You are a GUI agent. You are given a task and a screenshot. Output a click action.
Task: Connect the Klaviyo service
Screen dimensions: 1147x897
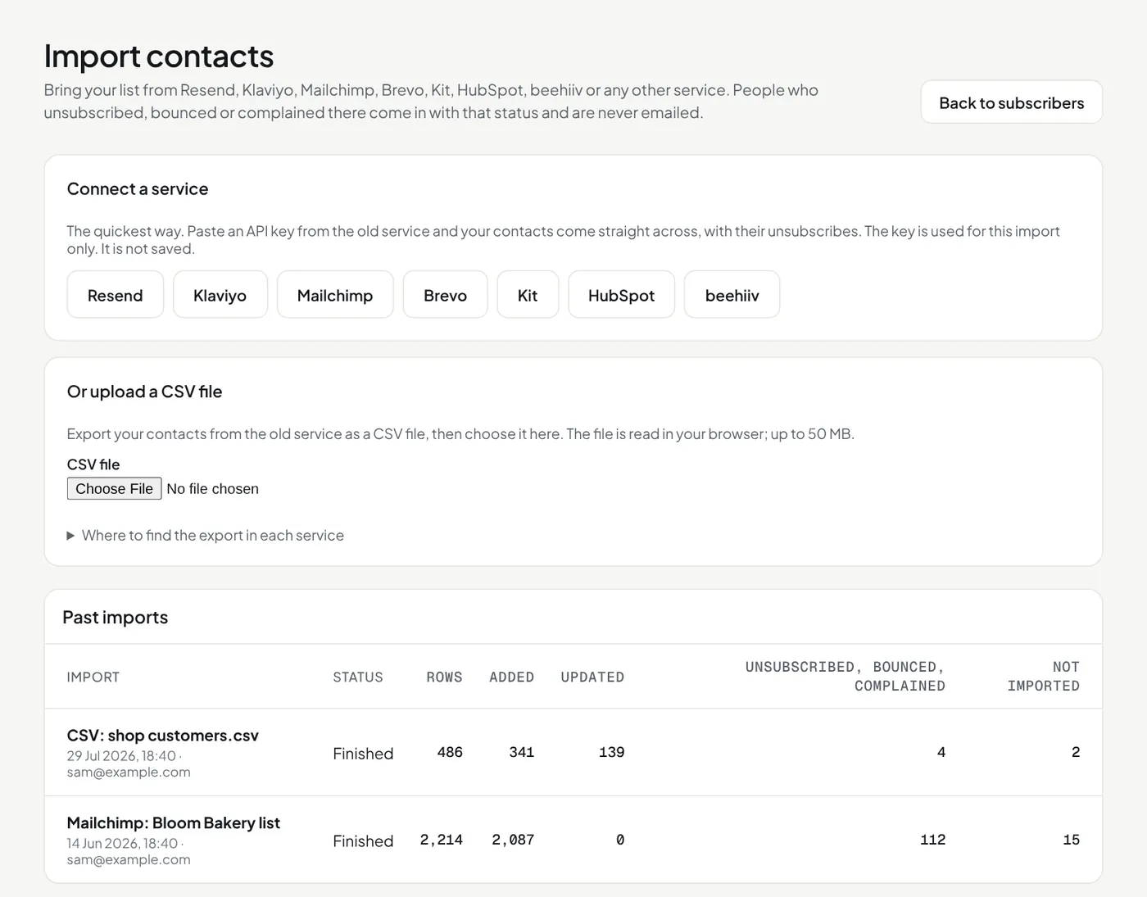[x=220, y=295]
